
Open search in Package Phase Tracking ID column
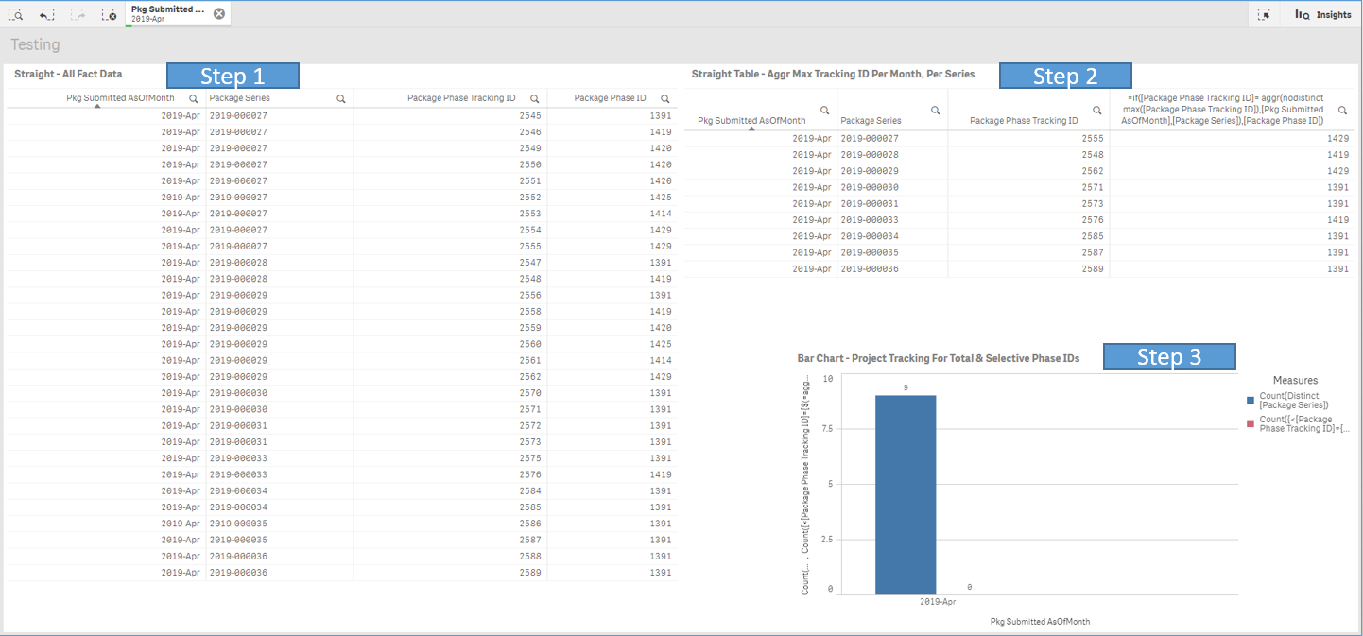(x=534, y=97)
